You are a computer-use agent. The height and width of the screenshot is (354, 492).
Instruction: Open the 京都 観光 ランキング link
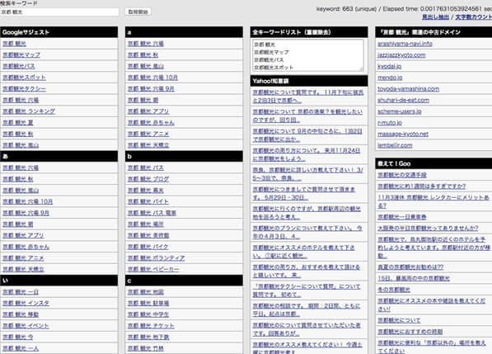point(29,111)
